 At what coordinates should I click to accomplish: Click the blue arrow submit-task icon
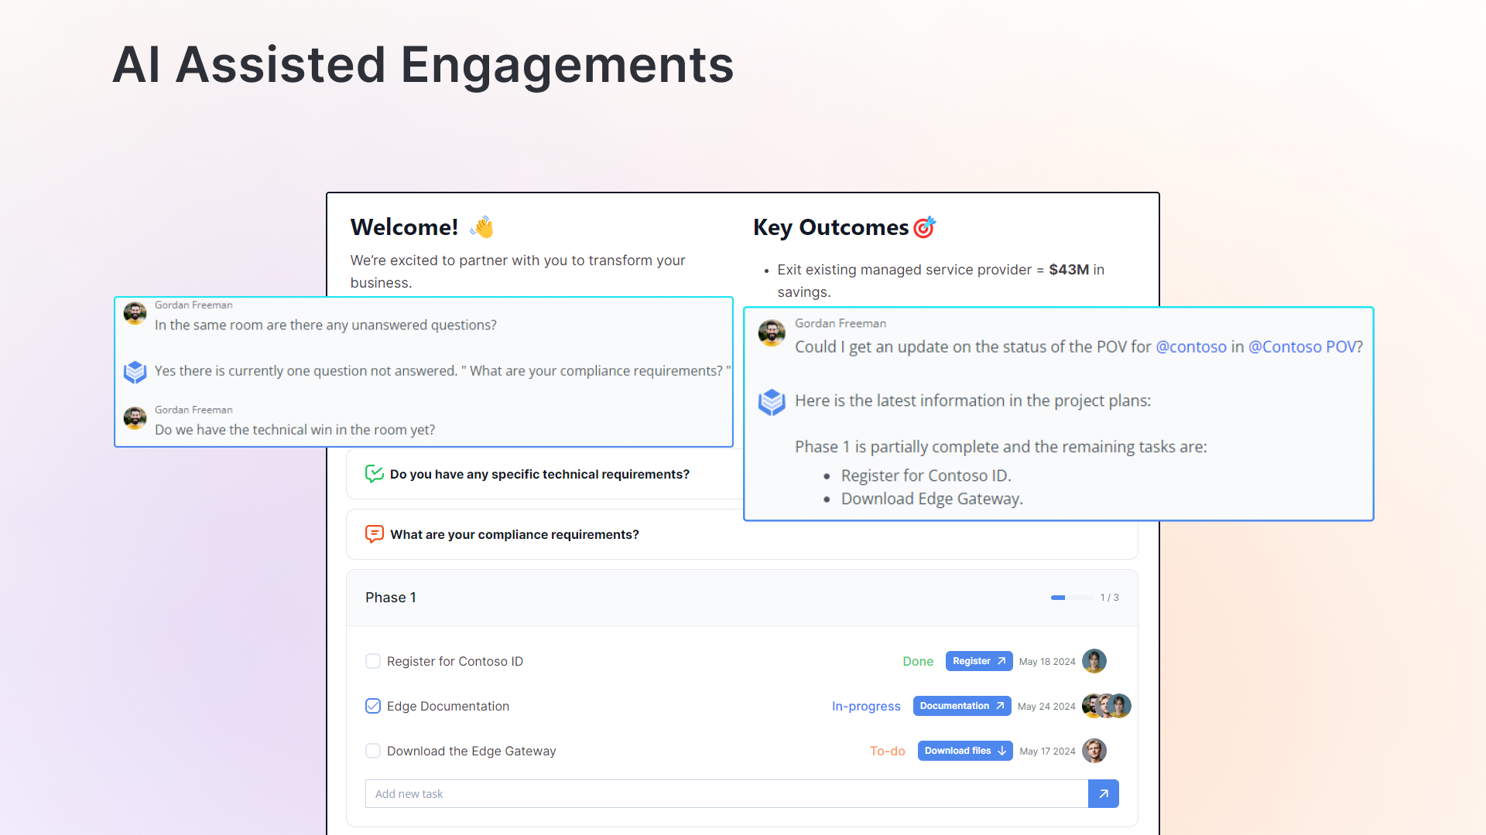(1103, 794)
